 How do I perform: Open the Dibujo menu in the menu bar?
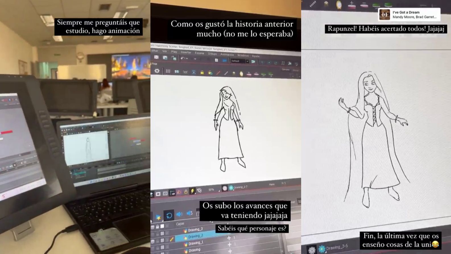[212, 54]
